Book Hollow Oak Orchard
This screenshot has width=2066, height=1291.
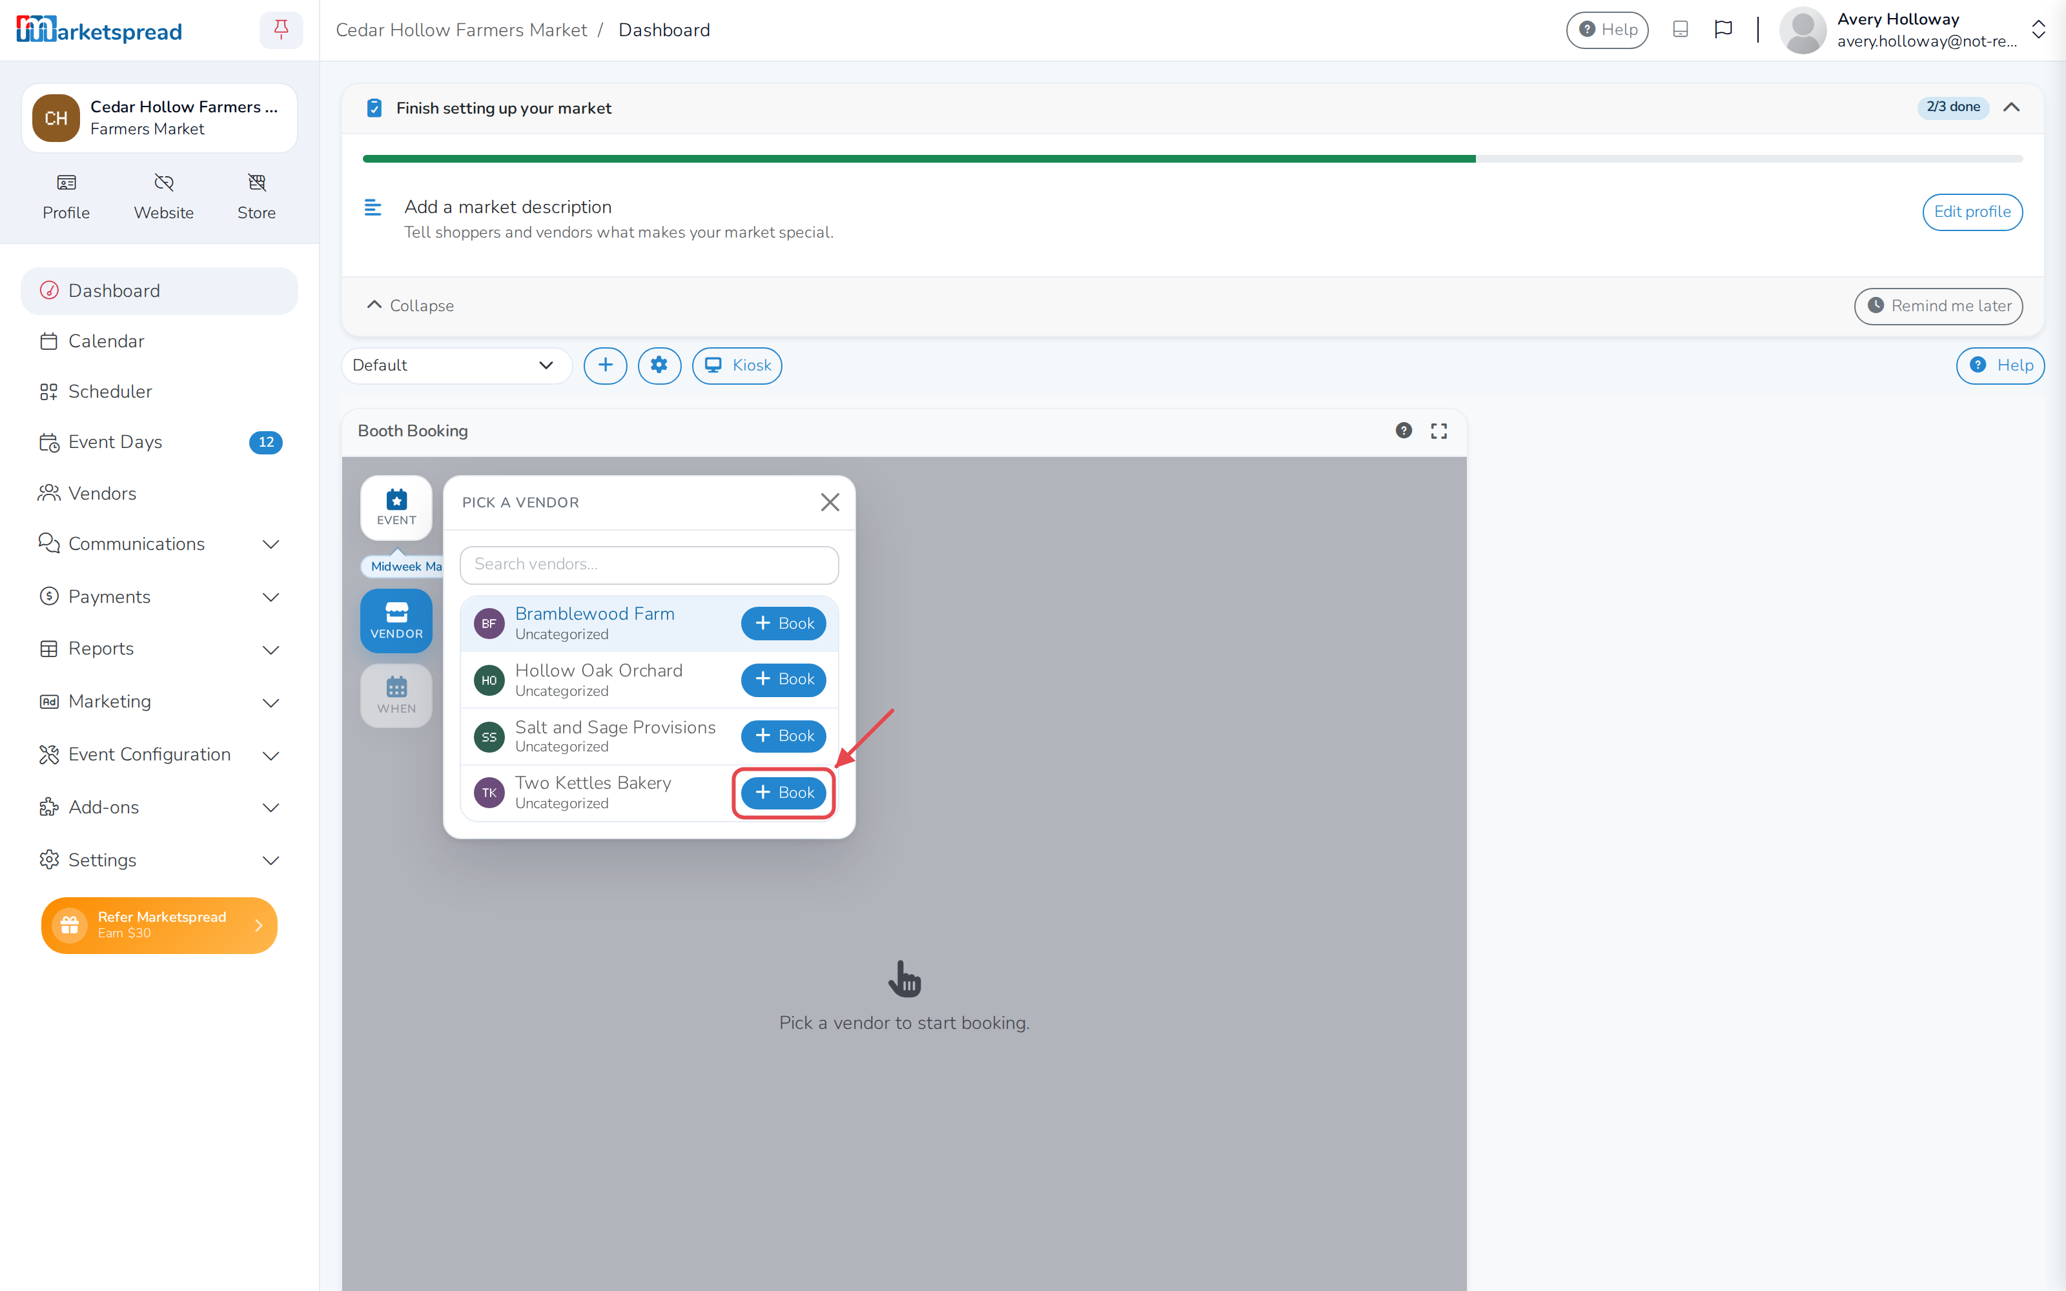783,680
